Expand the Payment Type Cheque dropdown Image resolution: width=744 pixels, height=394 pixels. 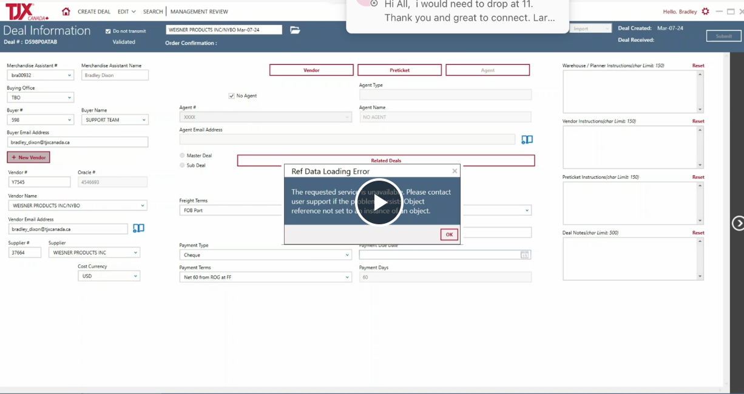tap(347, 255)
